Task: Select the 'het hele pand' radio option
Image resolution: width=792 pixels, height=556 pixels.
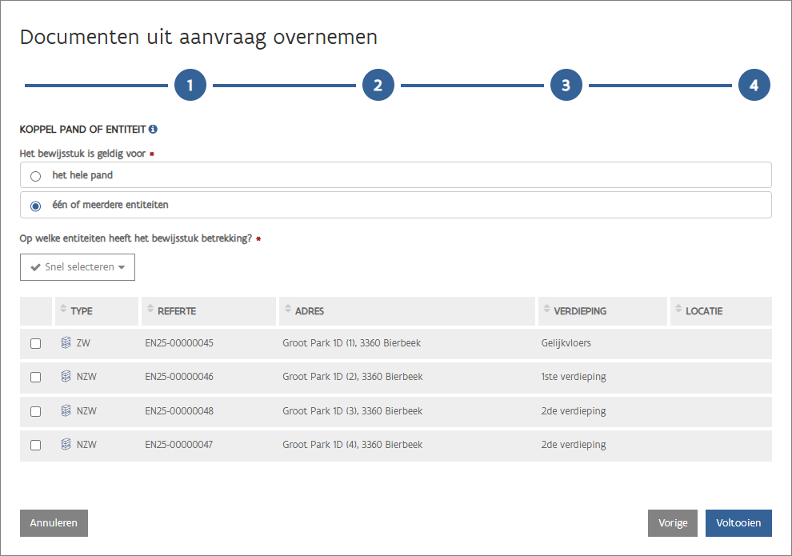Action: pyautogui.click(x=35, y=176)
